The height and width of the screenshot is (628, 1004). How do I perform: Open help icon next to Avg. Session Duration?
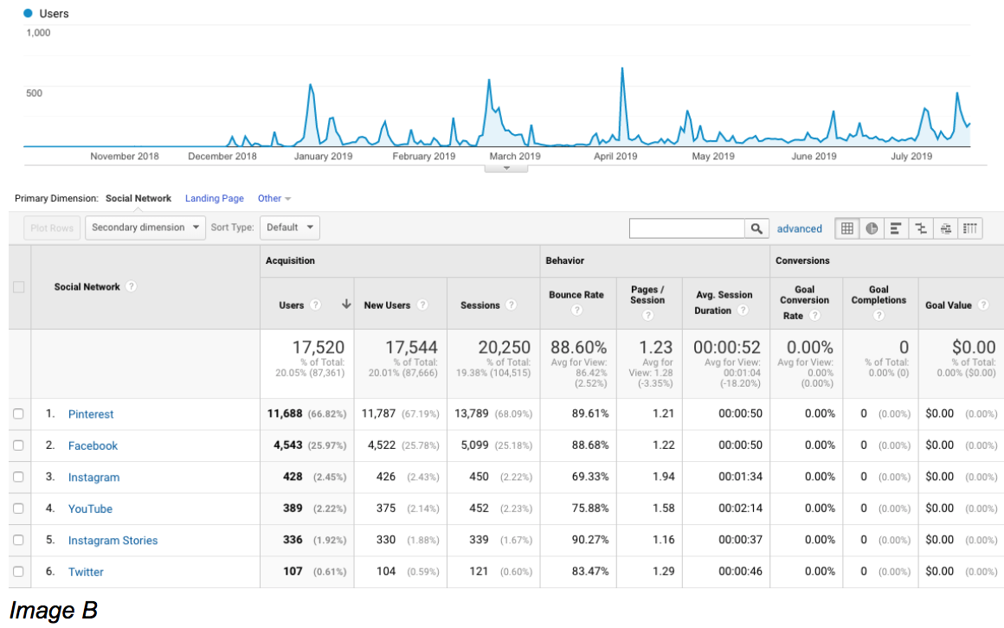[x=743, y=310]
